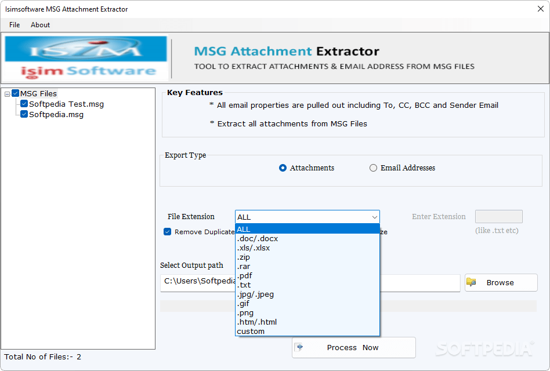550x371 pixels.
Task: Select ALL in extension list
Action: (x=307, y=229)
